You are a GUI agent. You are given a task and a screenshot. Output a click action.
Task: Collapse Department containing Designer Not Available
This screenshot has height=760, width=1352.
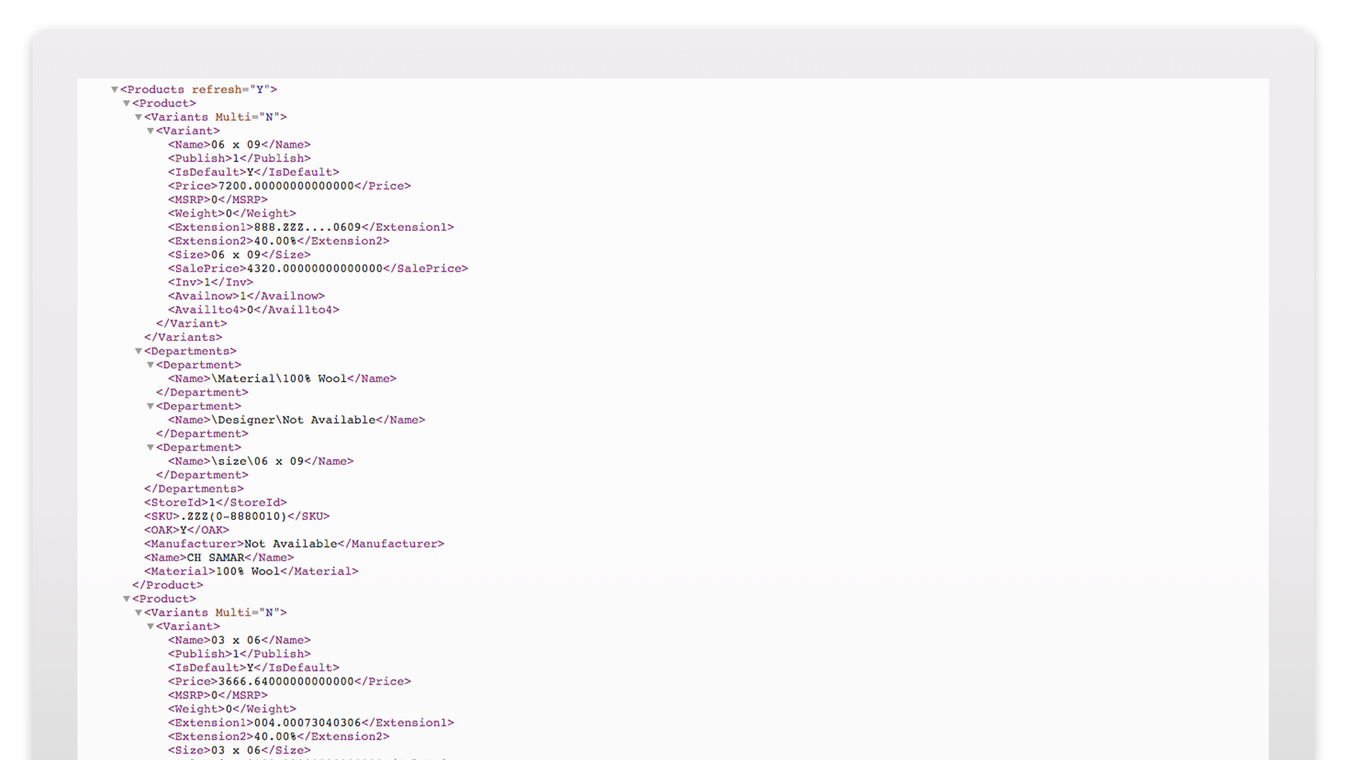151,406
